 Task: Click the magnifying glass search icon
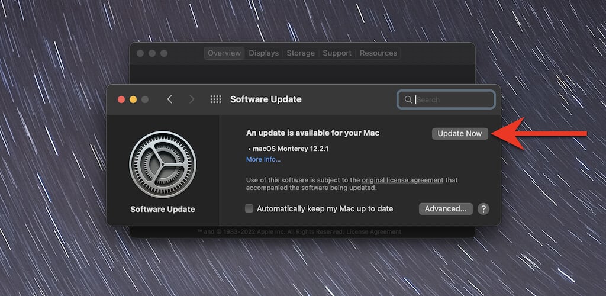click(x=408, y=99)
